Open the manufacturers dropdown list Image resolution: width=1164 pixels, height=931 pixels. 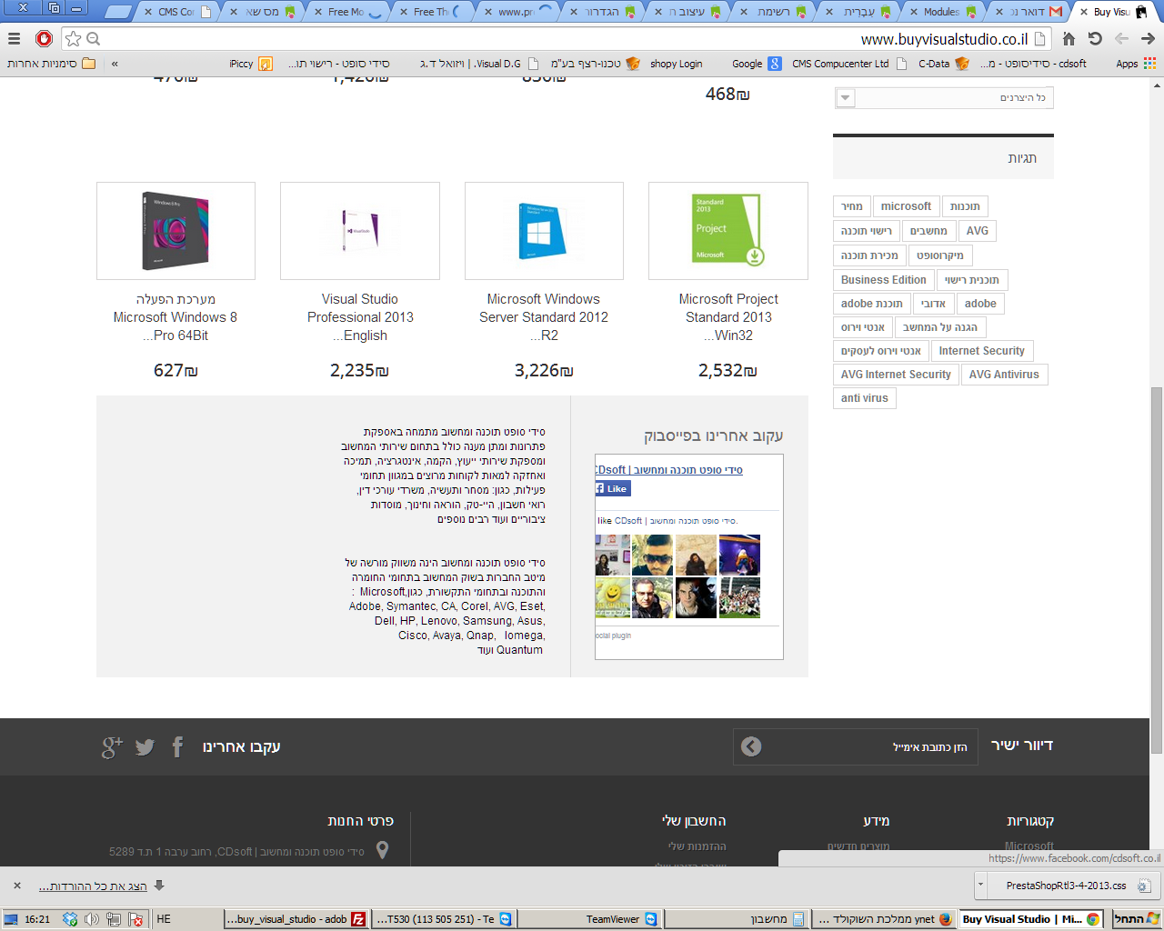944,97
